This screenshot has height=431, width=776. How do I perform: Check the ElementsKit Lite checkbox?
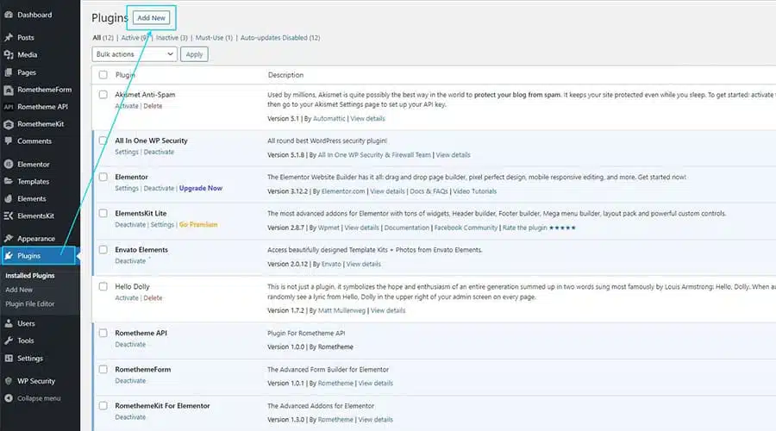pos(103,213)
